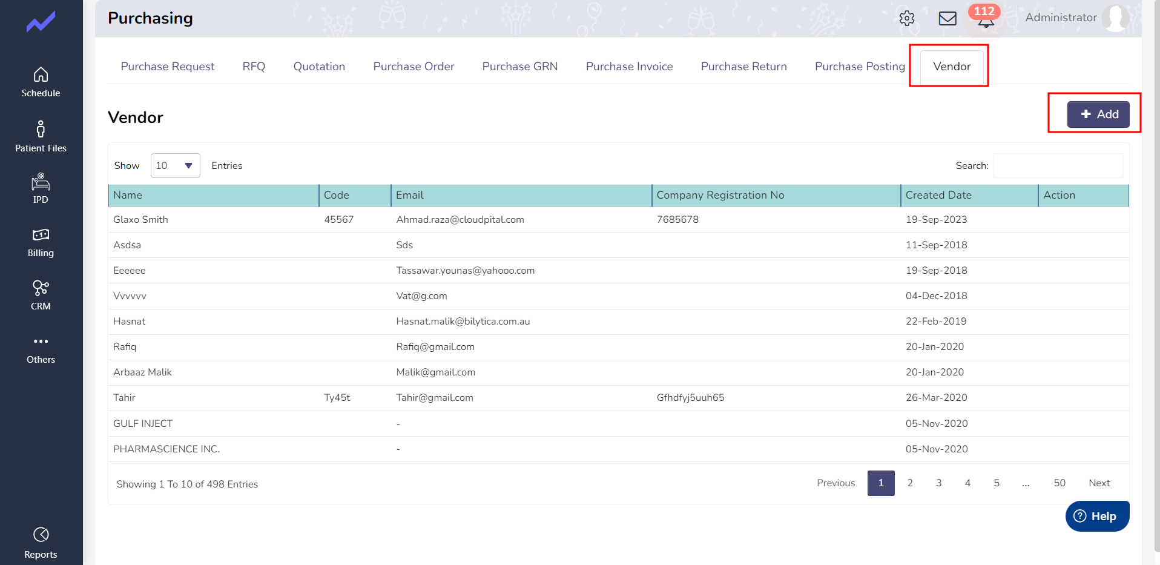Sort table by Name column header

coord(213,195)
